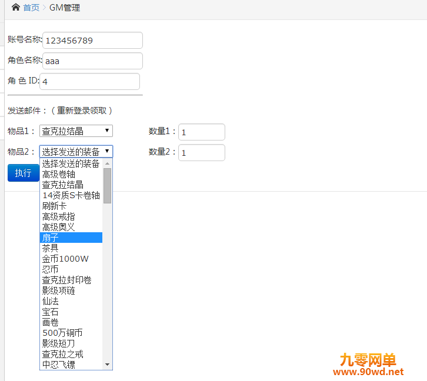
Task: Choose 金币1000W option
Action: pos(71,259)
